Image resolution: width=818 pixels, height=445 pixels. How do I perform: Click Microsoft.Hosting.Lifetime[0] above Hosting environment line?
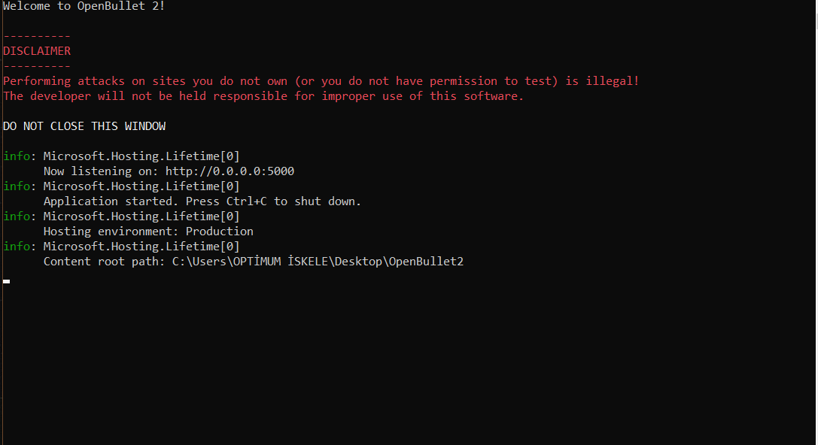tap(141, 216)
